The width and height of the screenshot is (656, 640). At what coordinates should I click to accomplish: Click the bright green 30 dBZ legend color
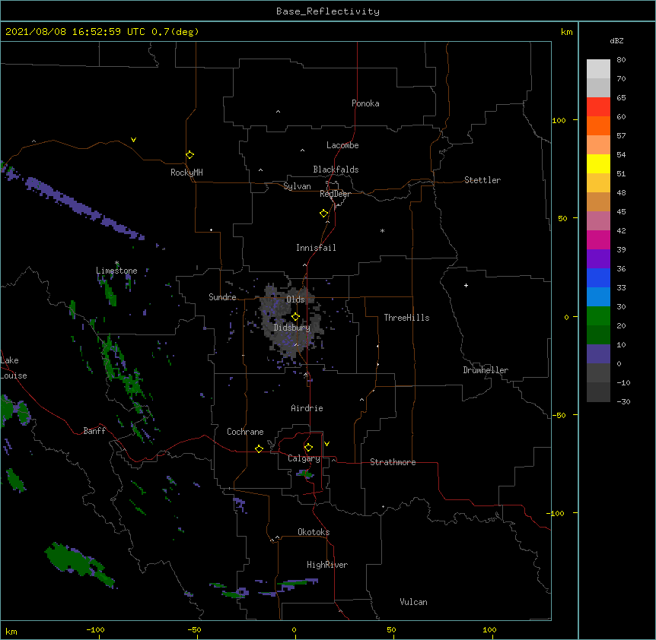598,316
